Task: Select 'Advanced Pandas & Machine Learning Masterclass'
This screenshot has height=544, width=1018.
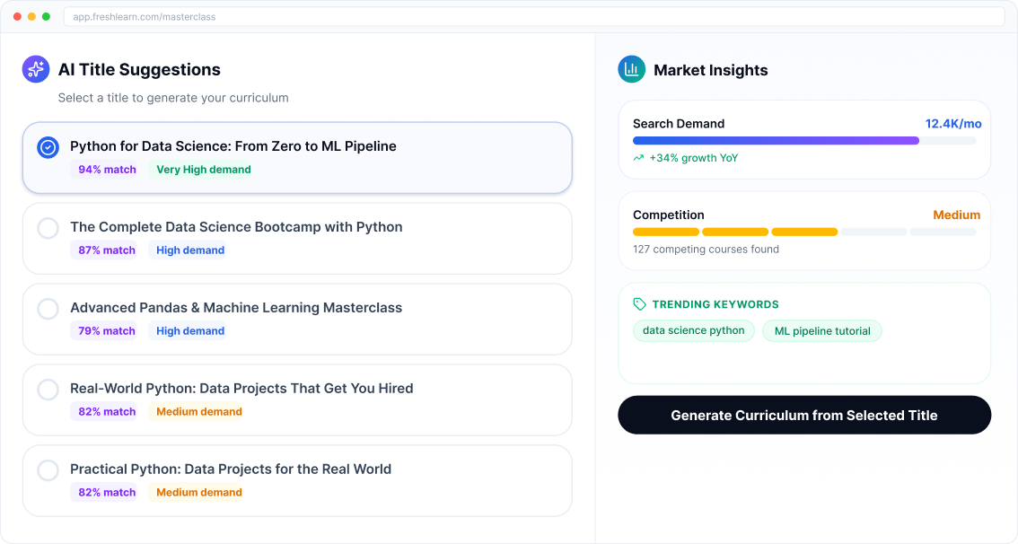Action: [48, 309]
